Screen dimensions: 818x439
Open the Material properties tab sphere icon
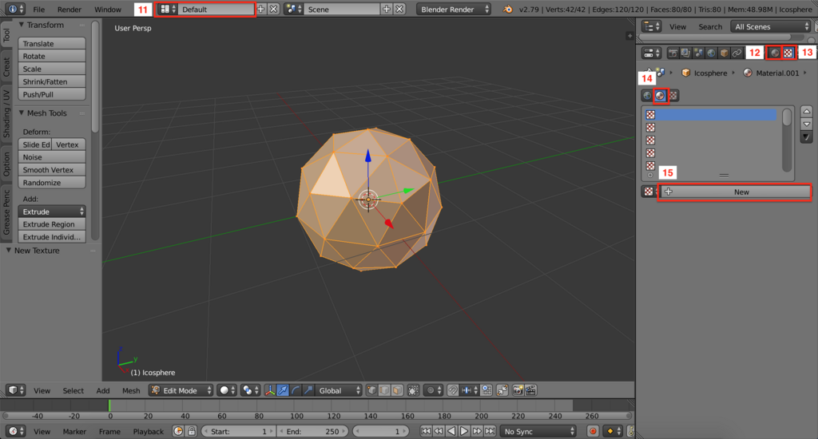tap(775, 53)
